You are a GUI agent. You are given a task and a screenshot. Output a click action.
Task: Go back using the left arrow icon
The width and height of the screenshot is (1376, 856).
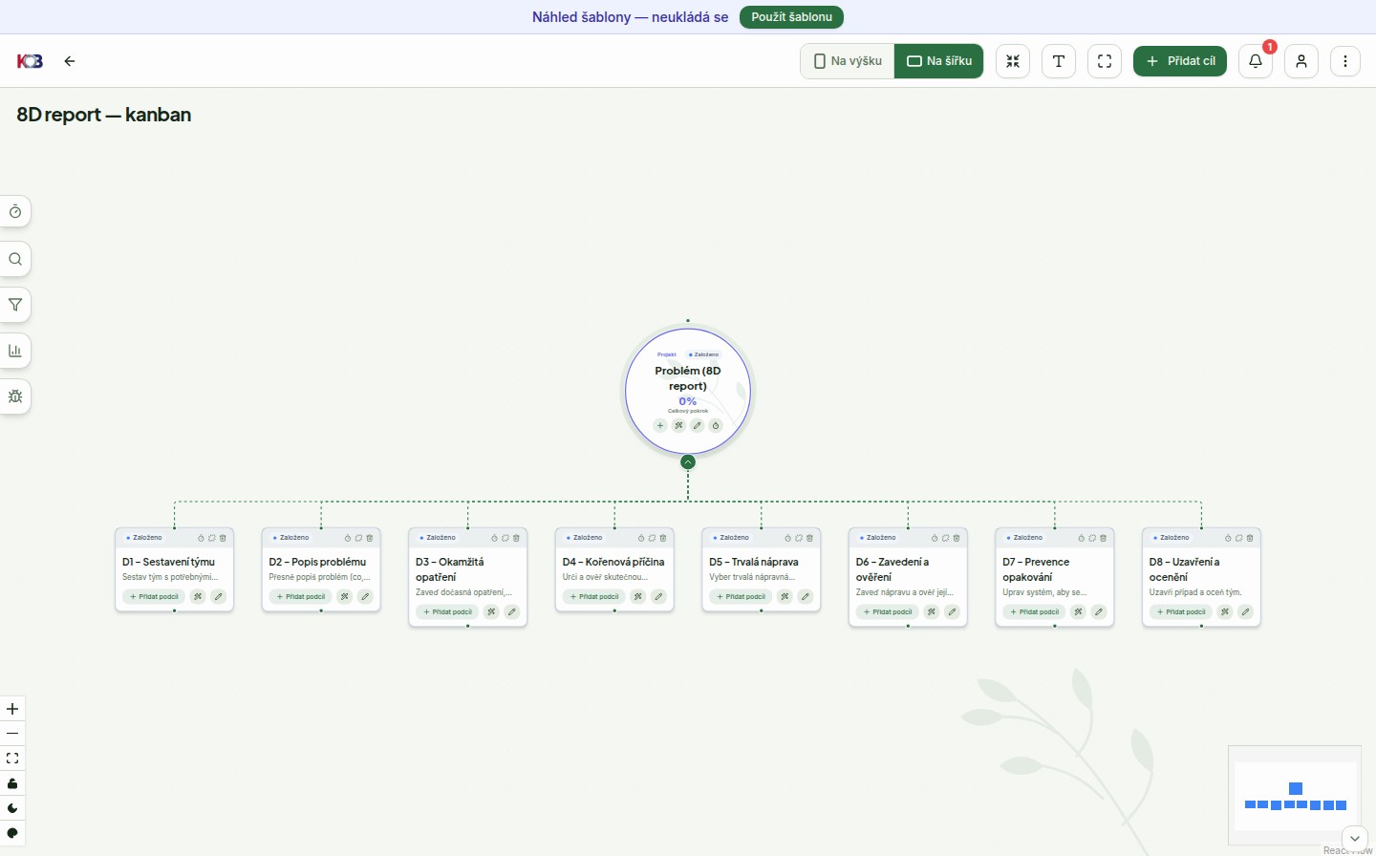pyautogui.click(x=70, y=61)
